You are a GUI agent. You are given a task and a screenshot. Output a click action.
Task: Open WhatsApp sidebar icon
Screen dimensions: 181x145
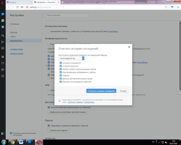click(x=3, y=20)
